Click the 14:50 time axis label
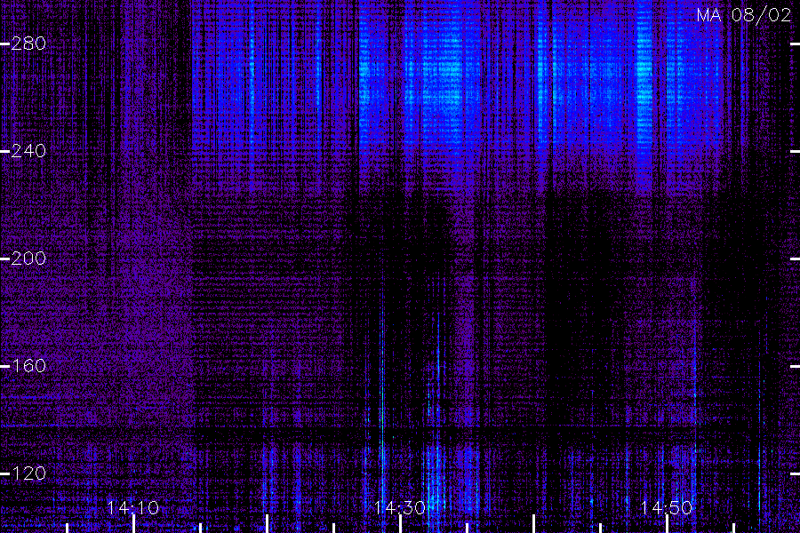 coord(667,508)
